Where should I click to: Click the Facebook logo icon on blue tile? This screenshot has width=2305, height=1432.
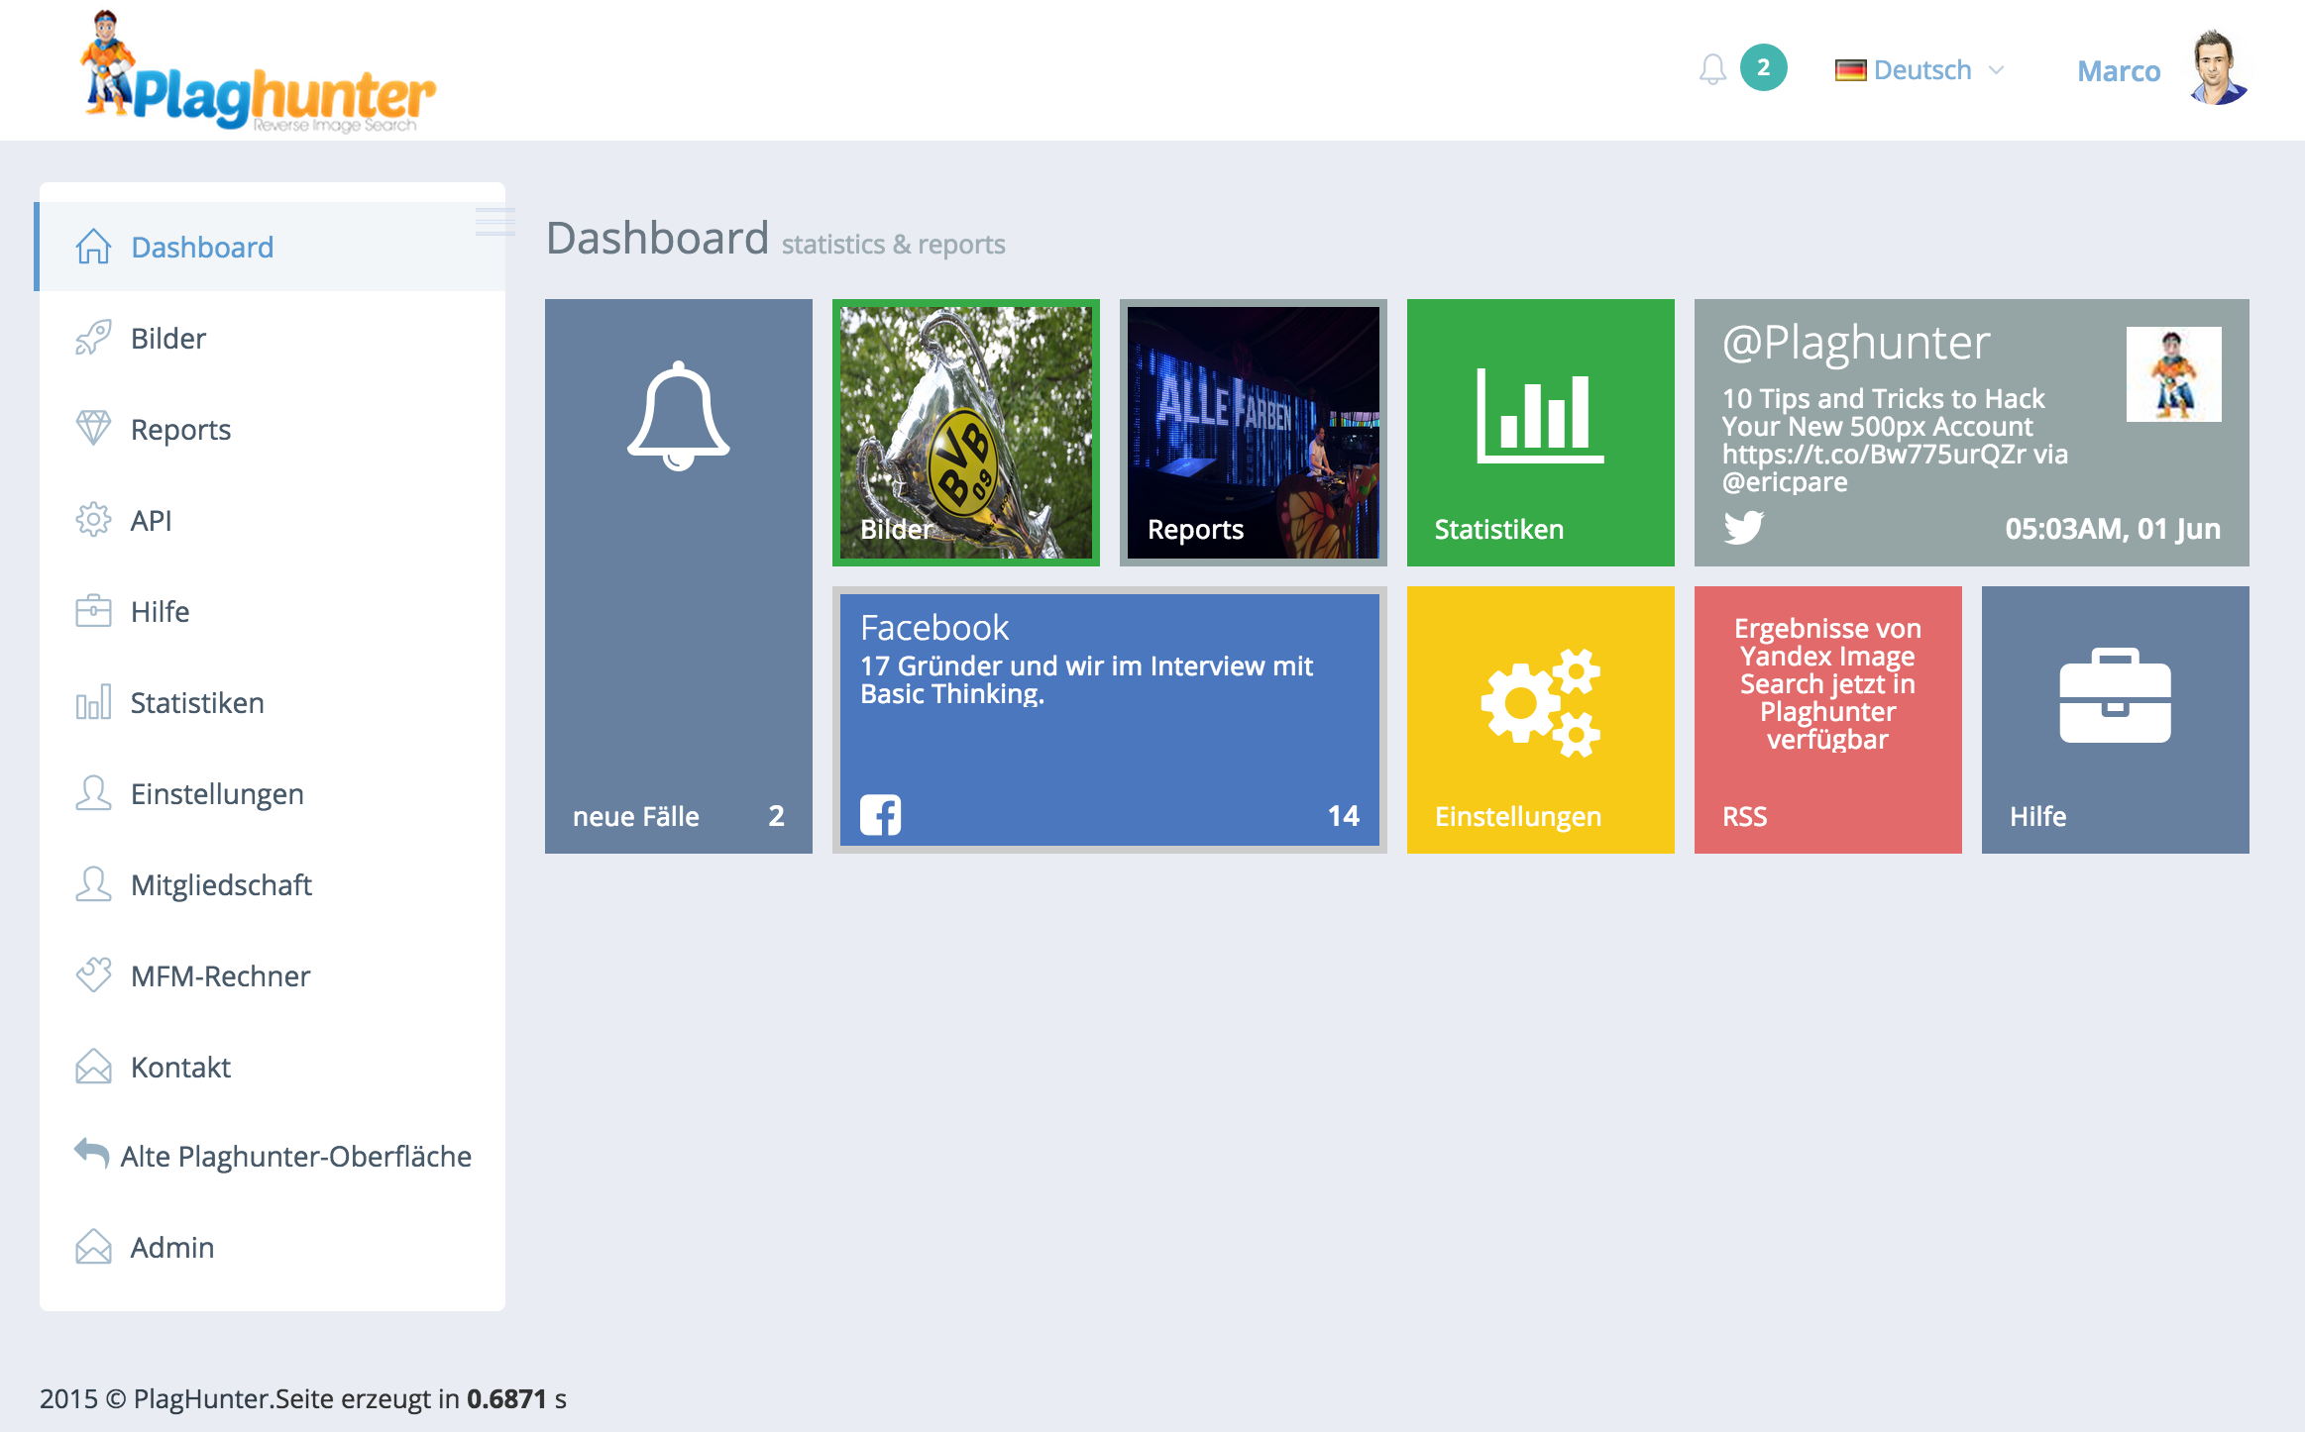(880, 815)
